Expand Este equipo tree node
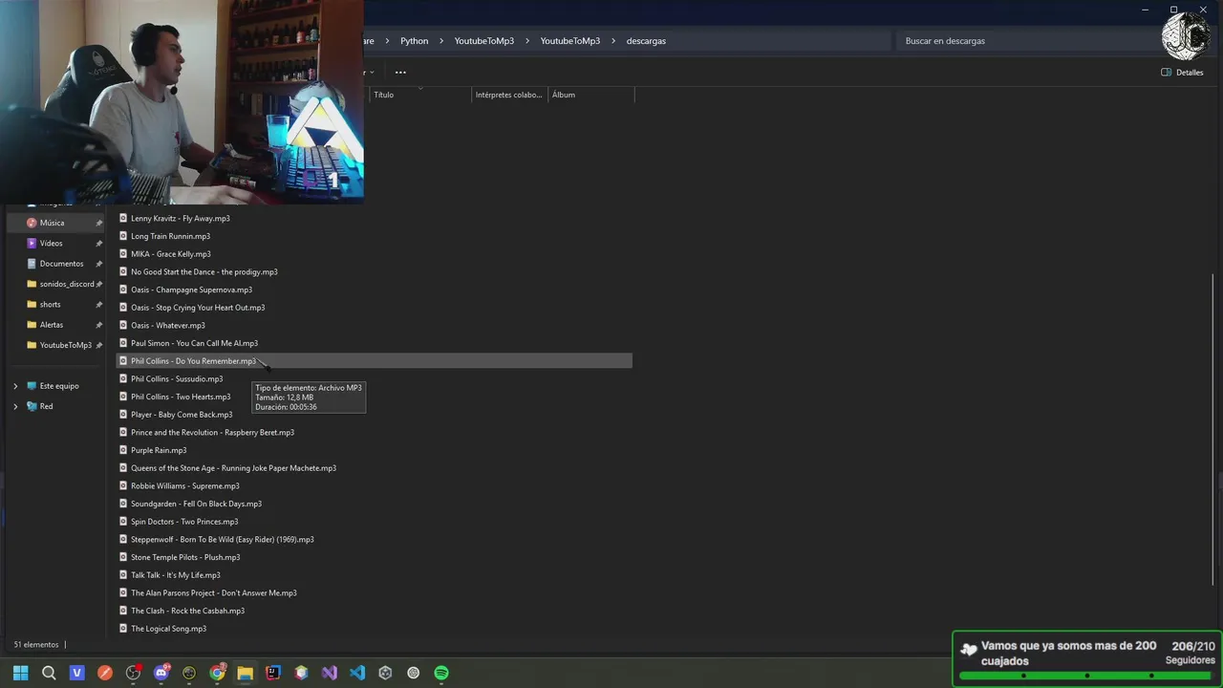 coord(15,386)
